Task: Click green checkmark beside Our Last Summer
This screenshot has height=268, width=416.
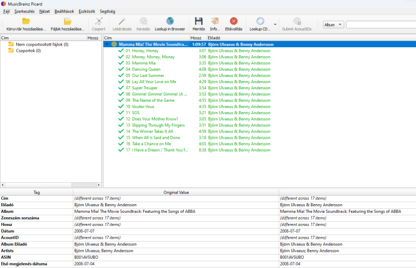Action: (121, 75)
